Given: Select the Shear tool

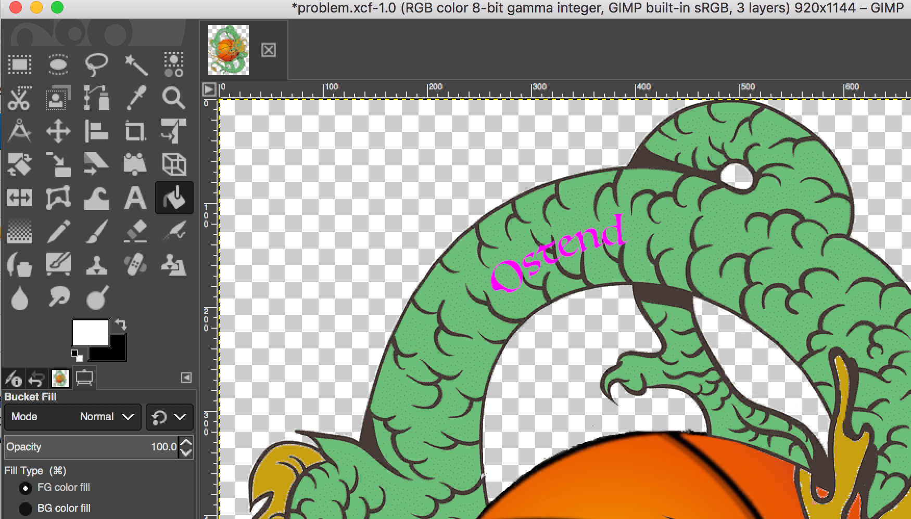Looking at the screenshot, I should [97, 164].
